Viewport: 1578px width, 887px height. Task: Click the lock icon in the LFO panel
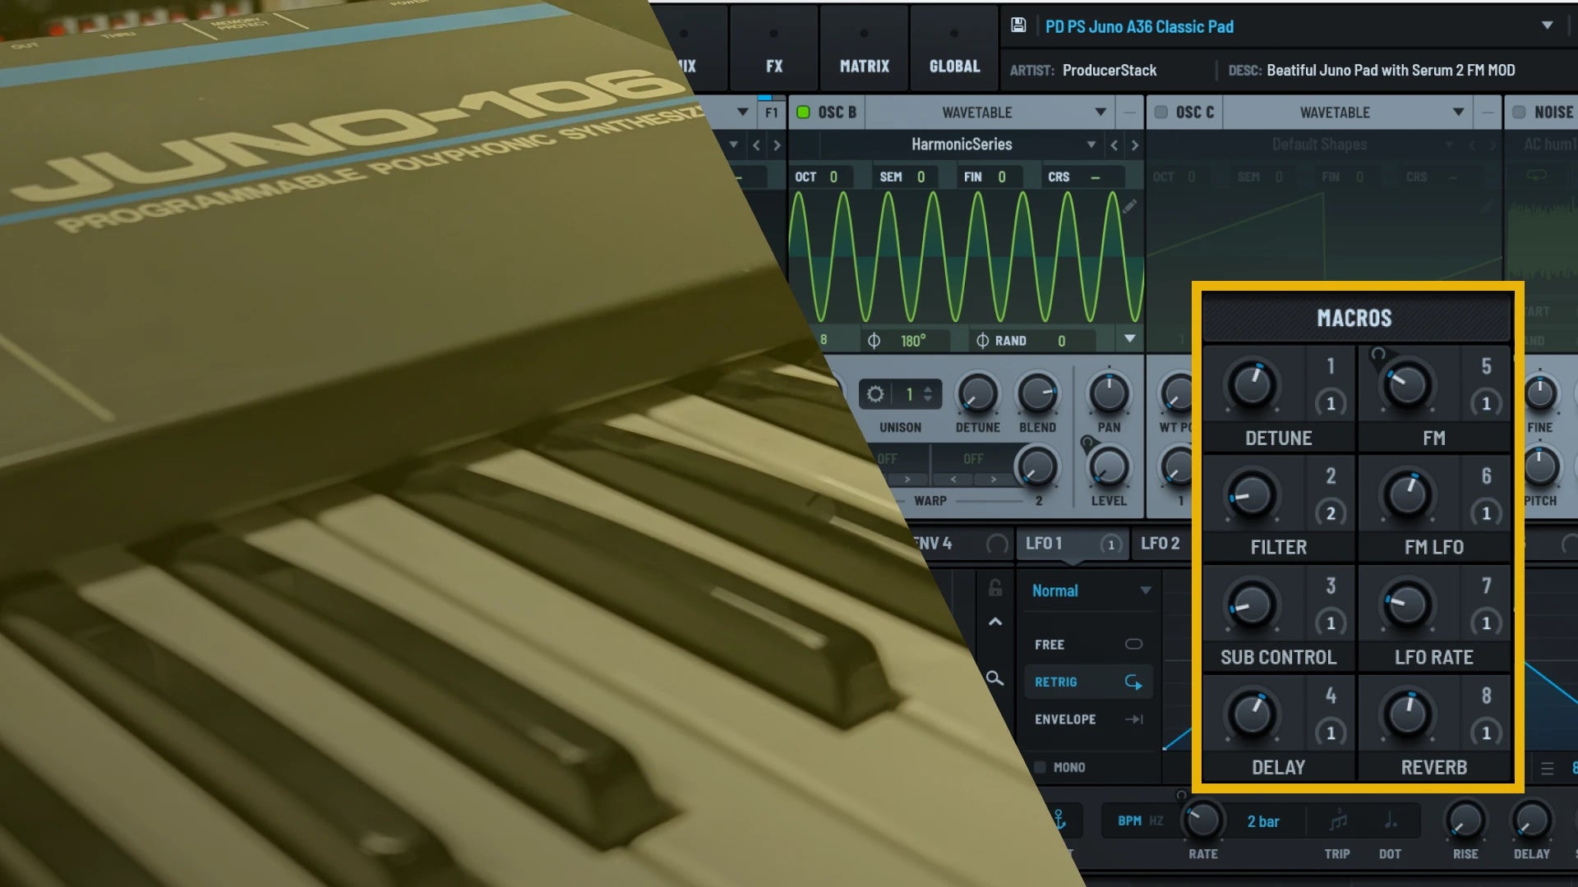994,590
